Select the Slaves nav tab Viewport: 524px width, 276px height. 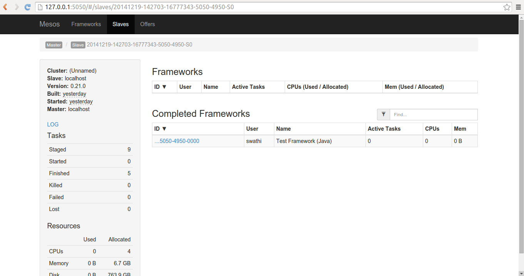click(x=120, y=24)
